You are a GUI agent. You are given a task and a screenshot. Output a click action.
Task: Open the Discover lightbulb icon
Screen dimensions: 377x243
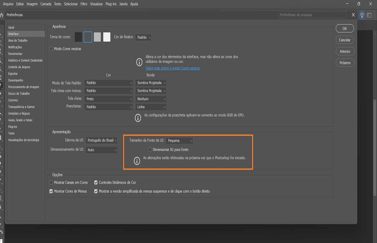[x=362, y=15]
